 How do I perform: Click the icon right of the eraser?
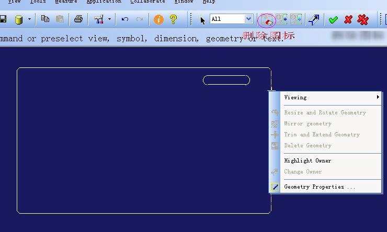pos(281,19)
